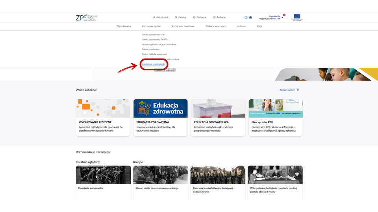The width and height of the screenshot is (378, 212).
Task: Open Aktualności from the top navigation
Action: pyautogui.click(x=160, y=17)
